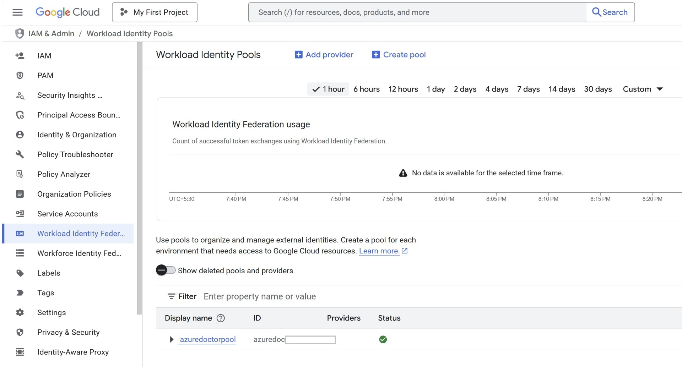Click the Filter icon
The height and width of the screenshot is (367, 682).
pos(171,296)
